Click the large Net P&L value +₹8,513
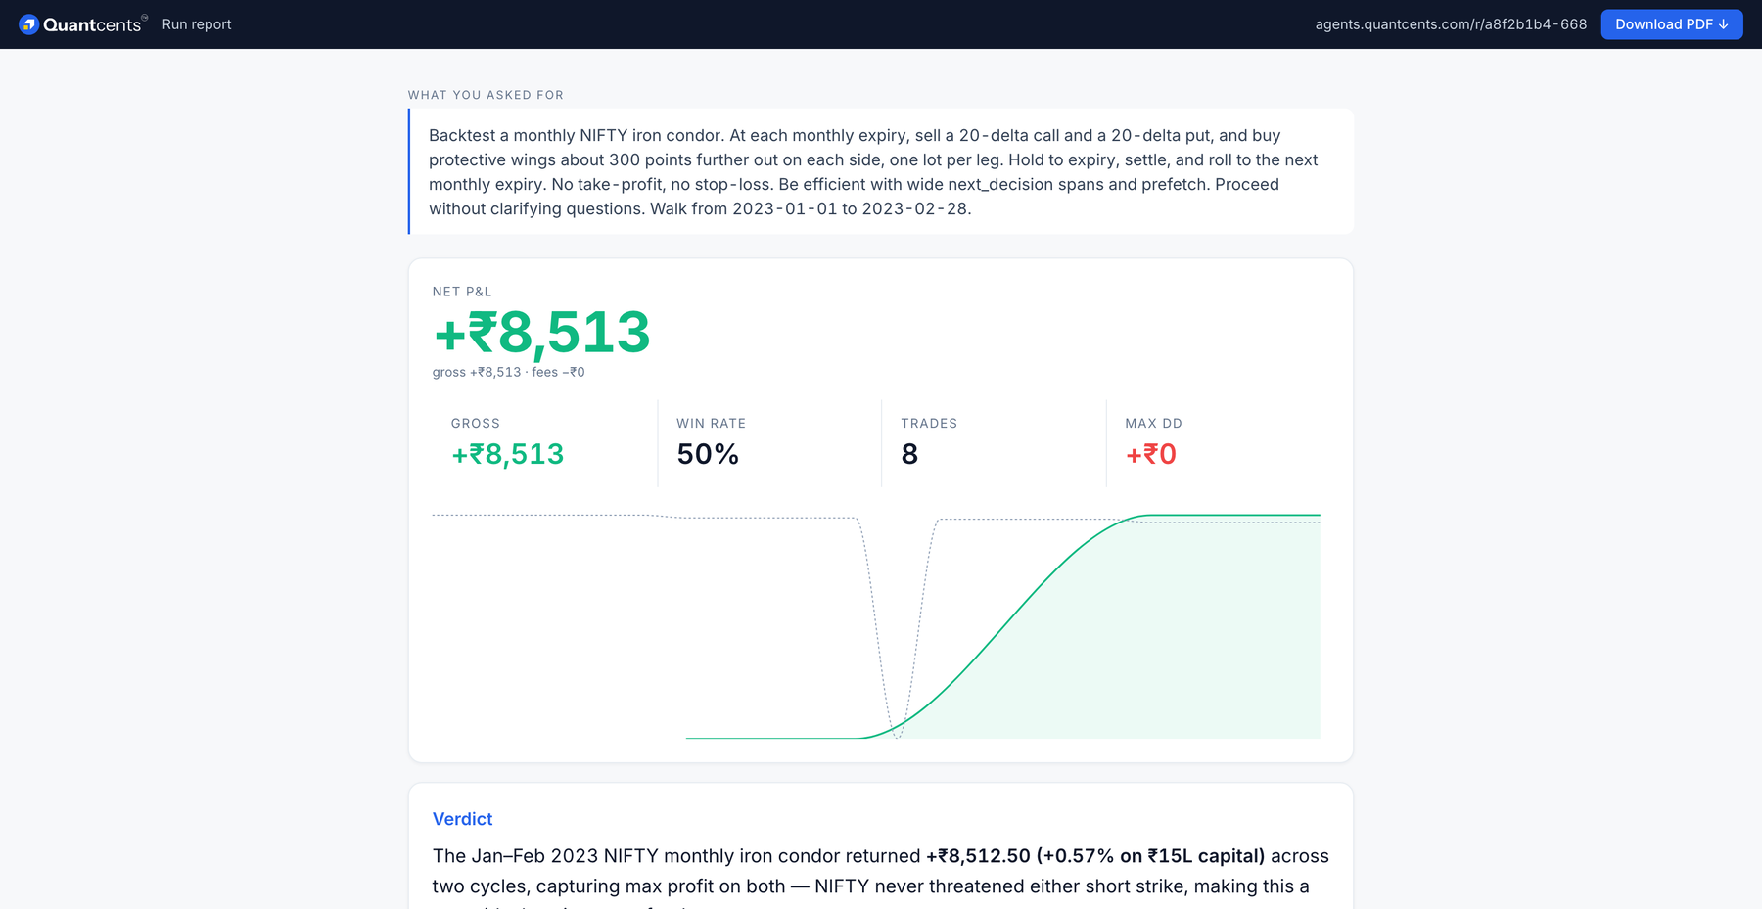This screenshot has width=1762, height=909. click(x=541, y=332)
